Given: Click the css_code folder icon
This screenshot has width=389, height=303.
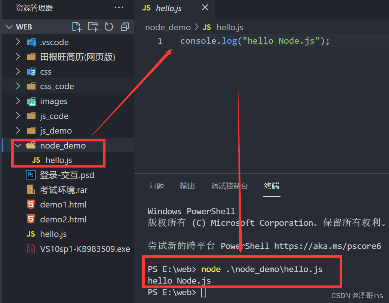Looking at the screenshot, I should click(31, 87).
